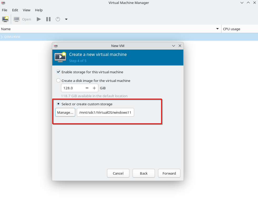Viewport: 258px width, 214px height.
Task: Minimize the Virtual Machine Manager window
Action: (242, 3)
